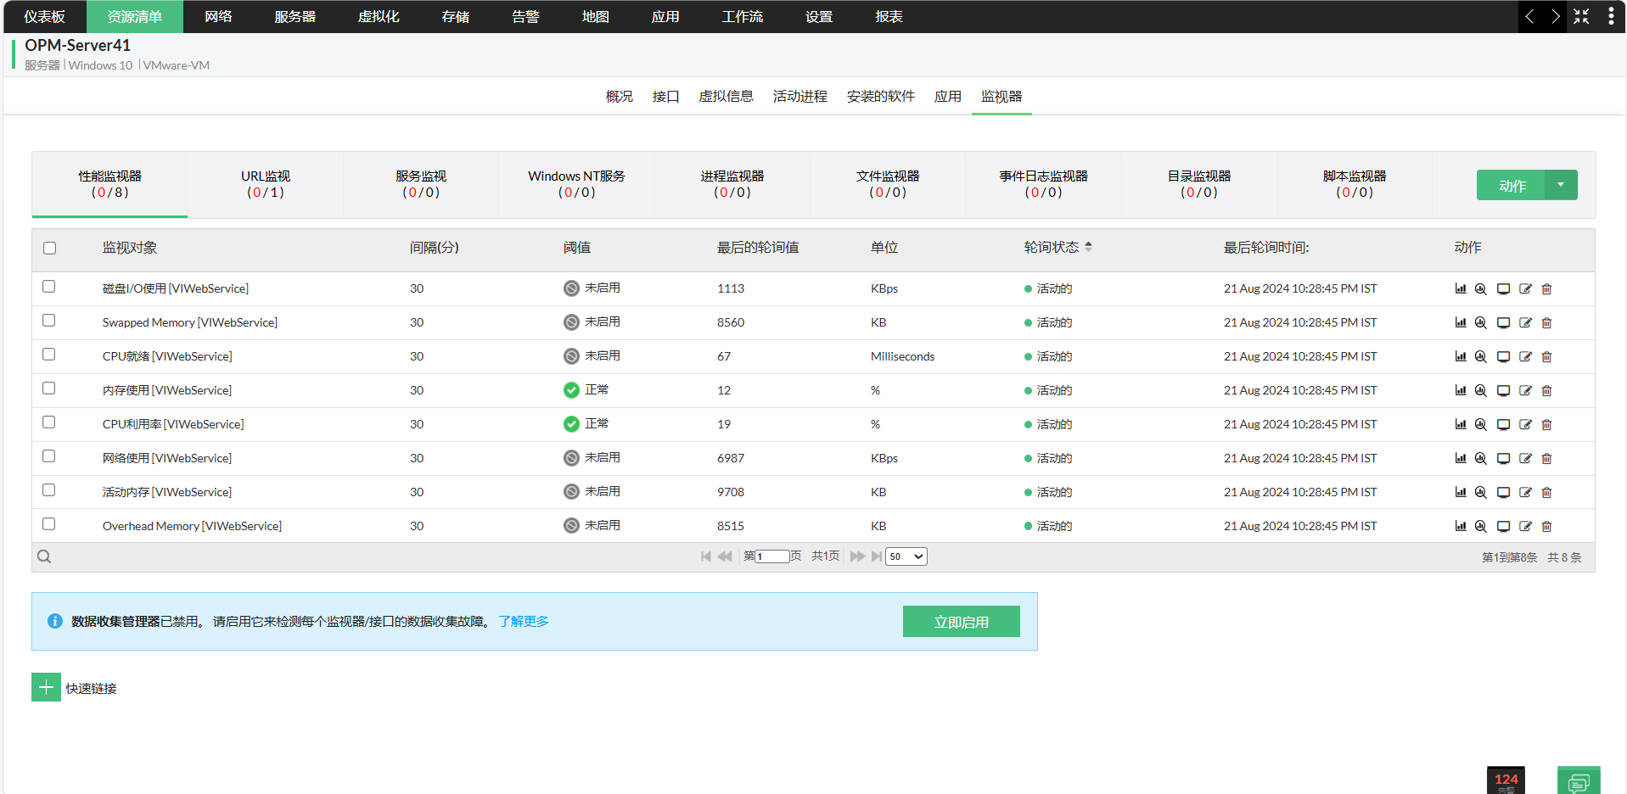Delete the CPU就绪 monitor with its trash icon
1627x794 pixels.
tap(1546, 356)
